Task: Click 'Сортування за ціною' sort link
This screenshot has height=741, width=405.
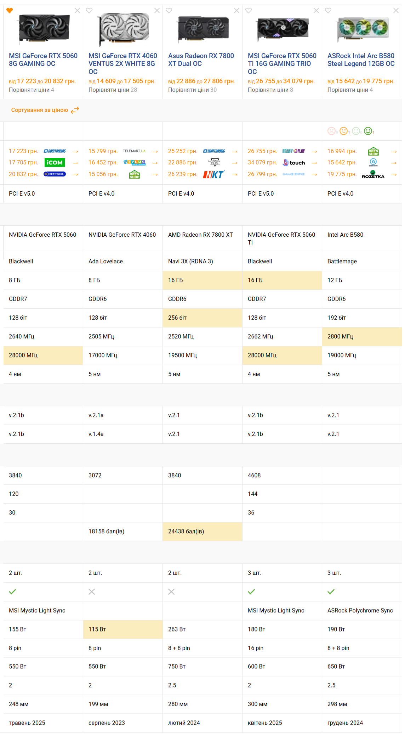Action: pos(40,110)
